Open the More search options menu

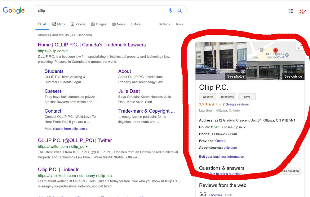[x=136, y=24]
